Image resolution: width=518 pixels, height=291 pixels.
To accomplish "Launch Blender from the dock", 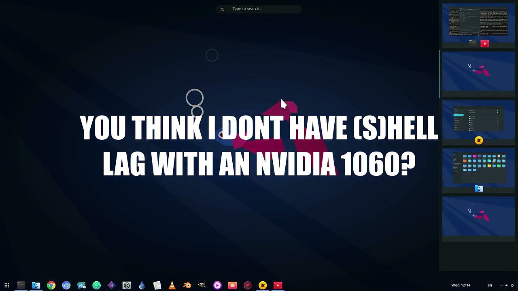I will coord(187,285).
